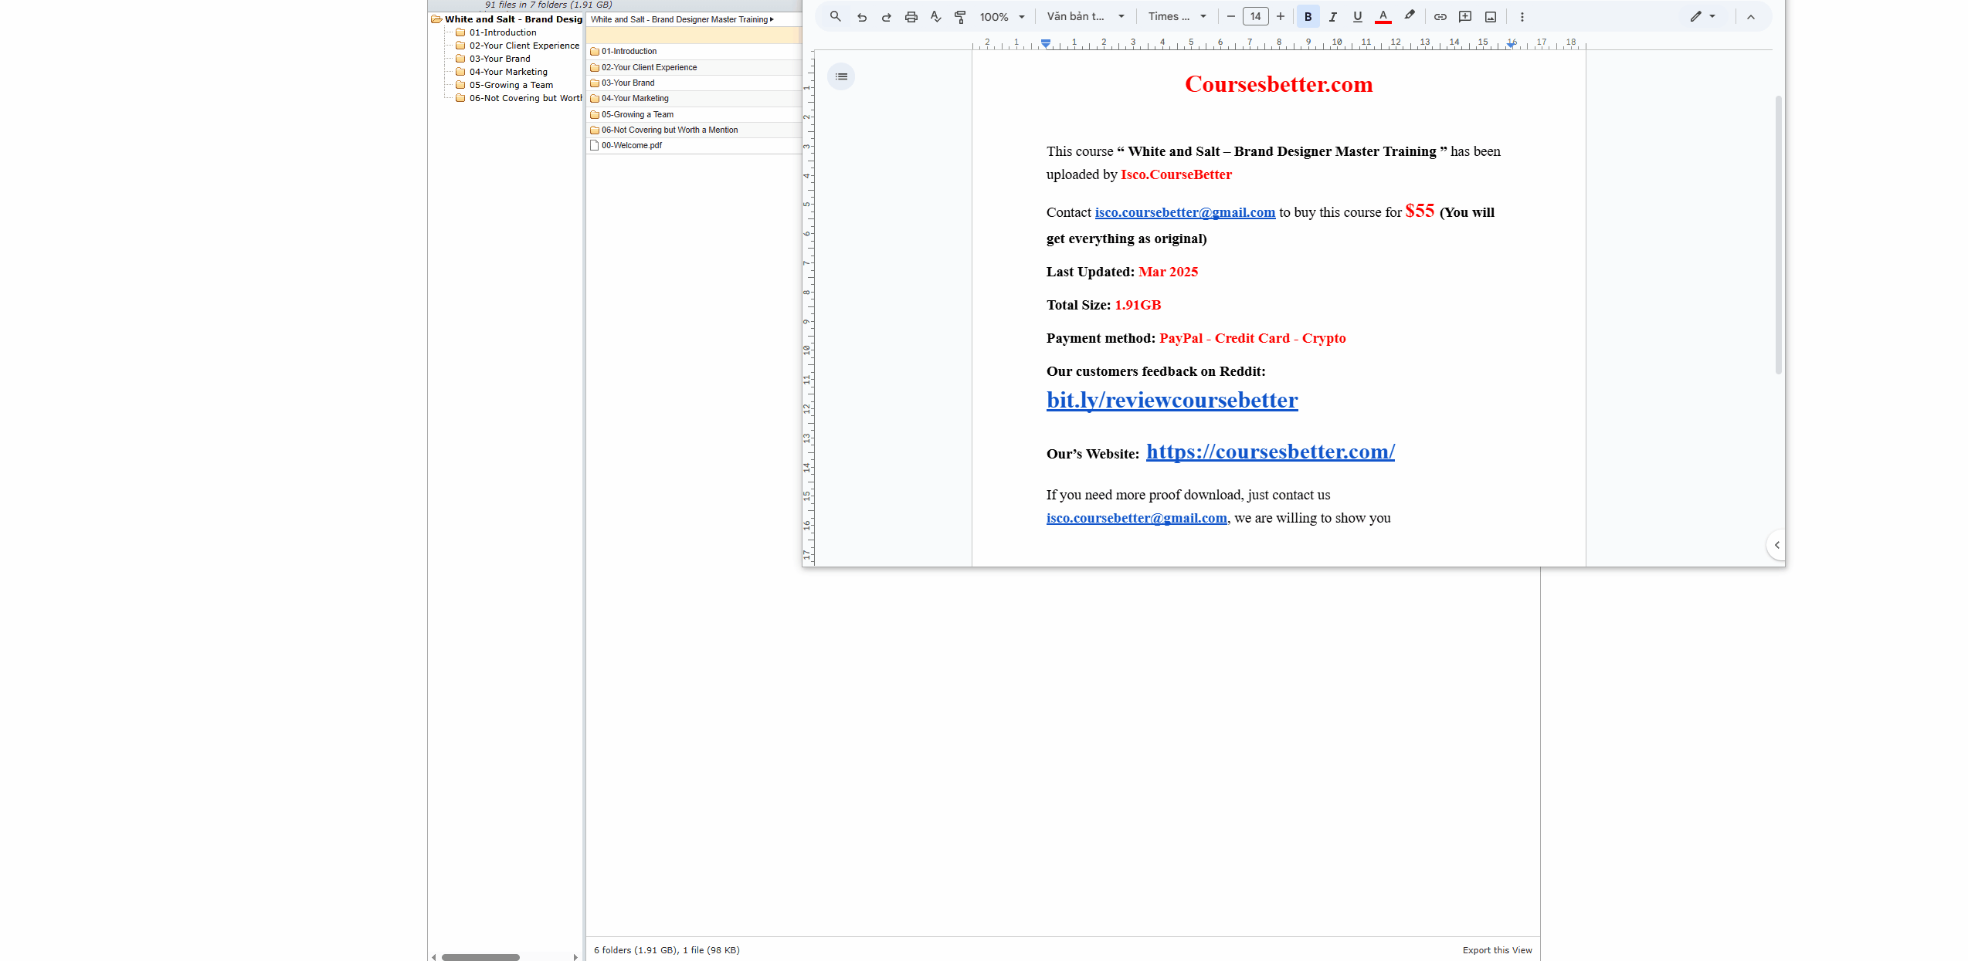The image size is (1968, 961).
Task: Open the https://coursesbetter.com/ link
Action: (1270, 452)
